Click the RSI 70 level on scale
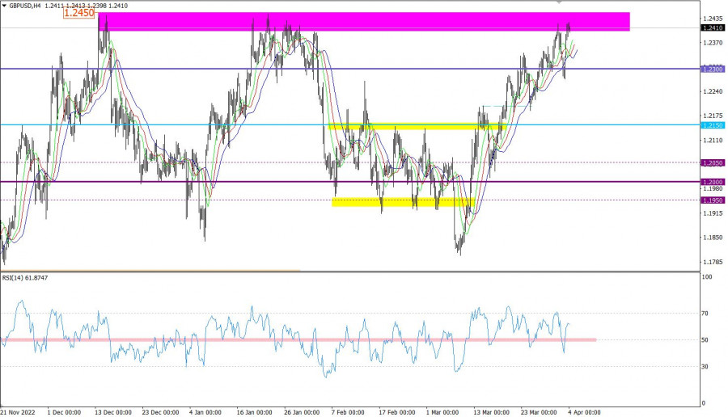The image size is (728, 417). (706, 313)
